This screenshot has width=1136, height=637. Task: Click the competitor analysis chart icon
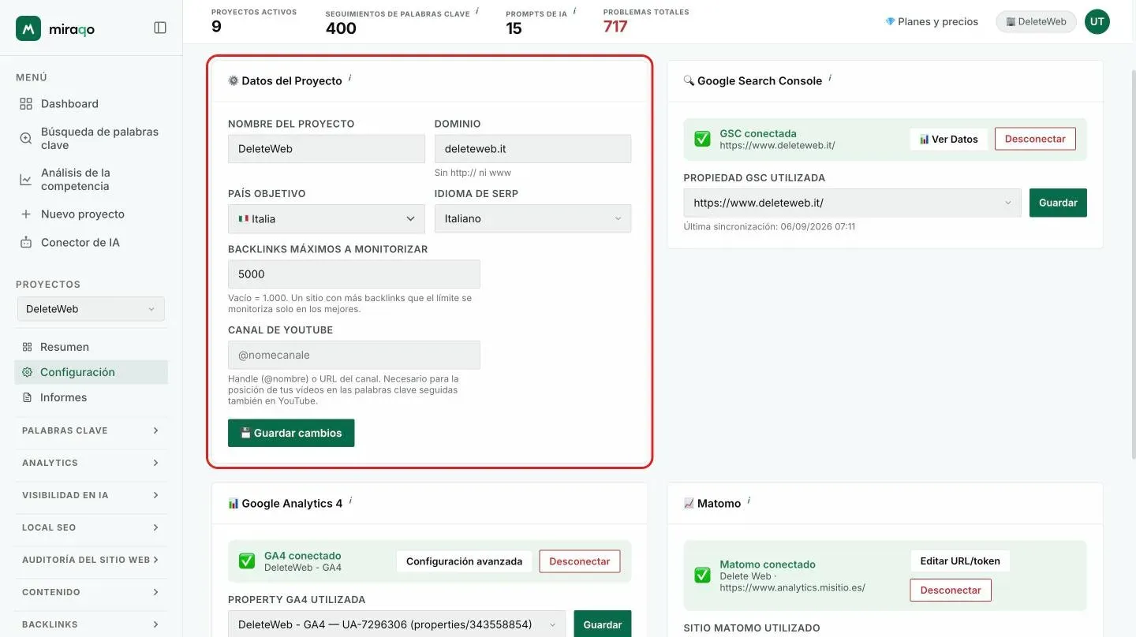pos(26,180)
